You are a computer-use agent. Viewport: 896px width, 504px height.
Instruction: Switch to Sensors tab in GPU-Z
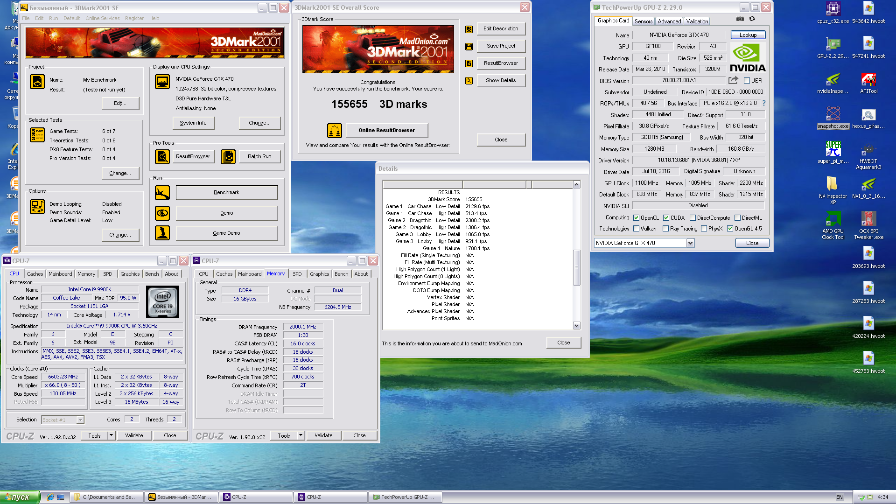(644, 21)
